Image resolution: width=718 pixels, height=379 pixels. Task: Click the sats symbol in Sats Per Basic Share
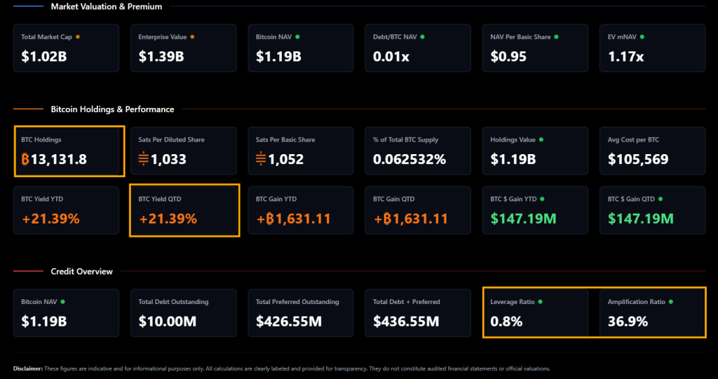tap(261, 159)
